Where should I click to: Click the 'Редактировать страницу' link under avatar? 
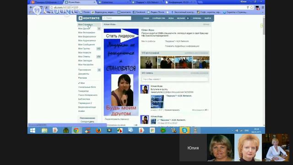(117, 119)
